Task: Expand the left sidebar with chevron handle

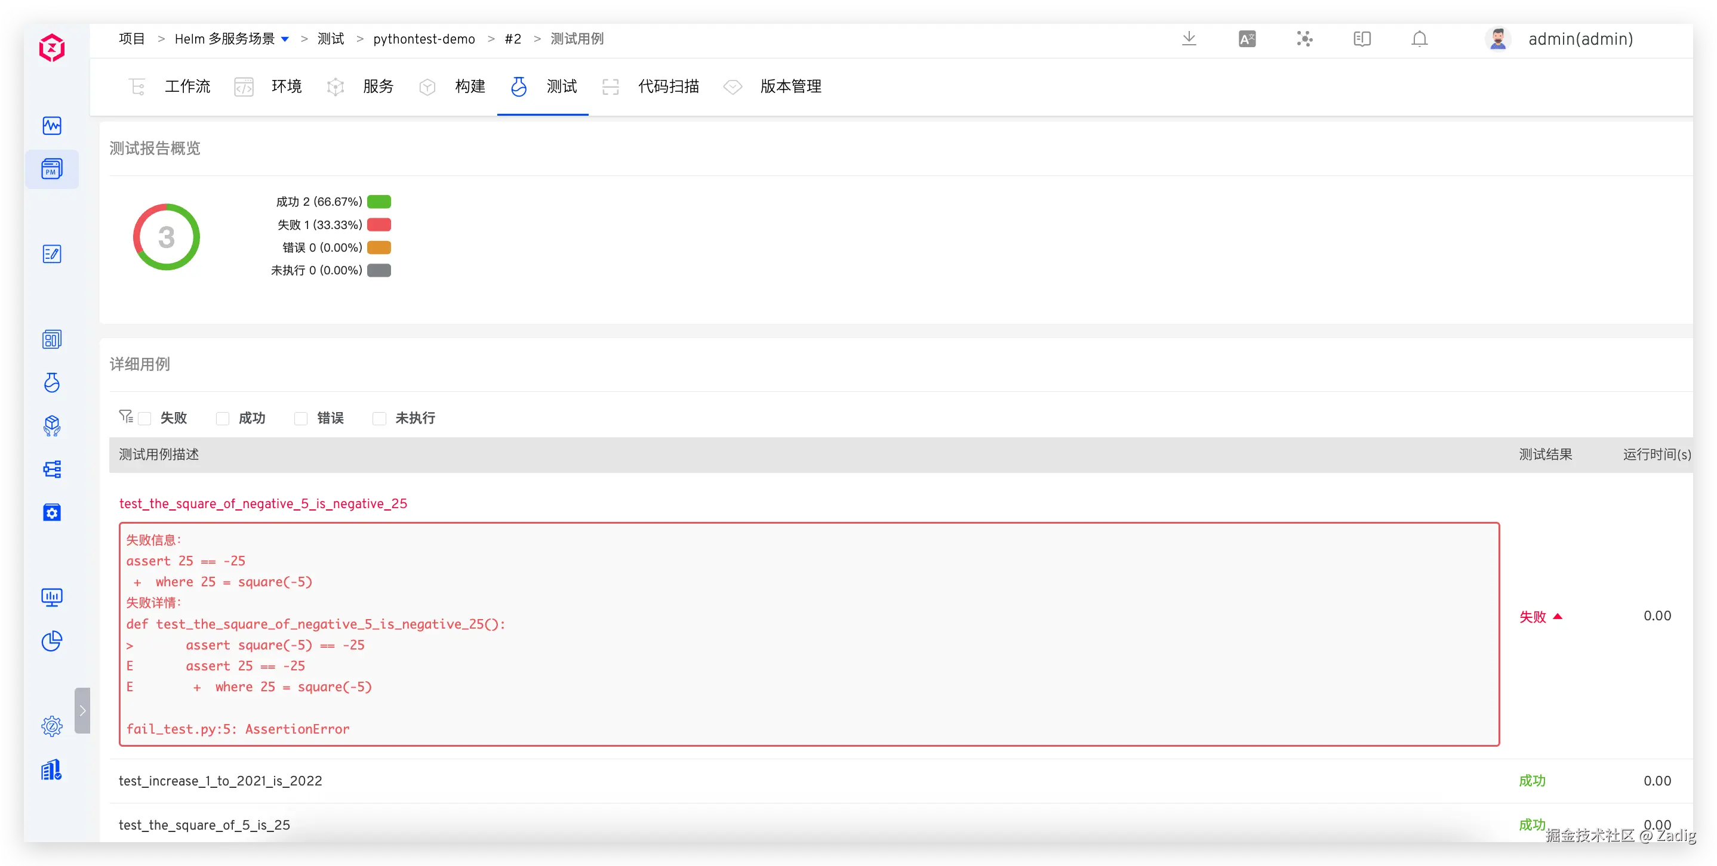Action: [82, 710]
